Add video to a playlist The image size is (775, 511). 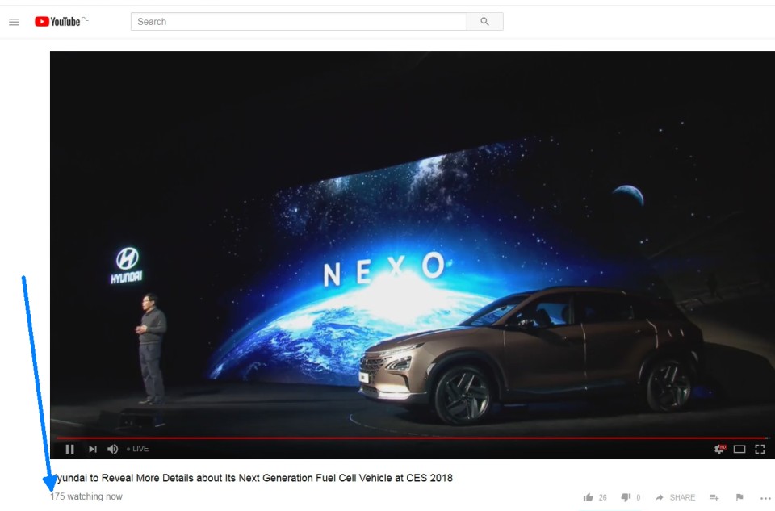[714, 497]
